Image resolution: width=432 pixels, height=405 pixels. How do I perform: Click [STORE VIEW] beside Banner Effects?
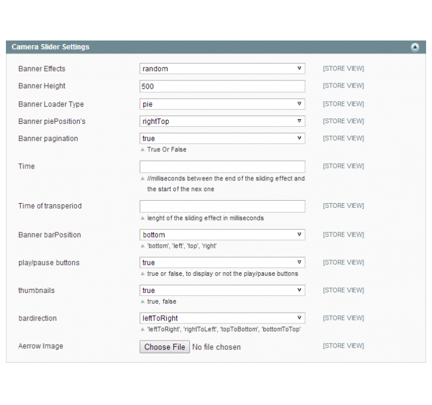point(343,68)
